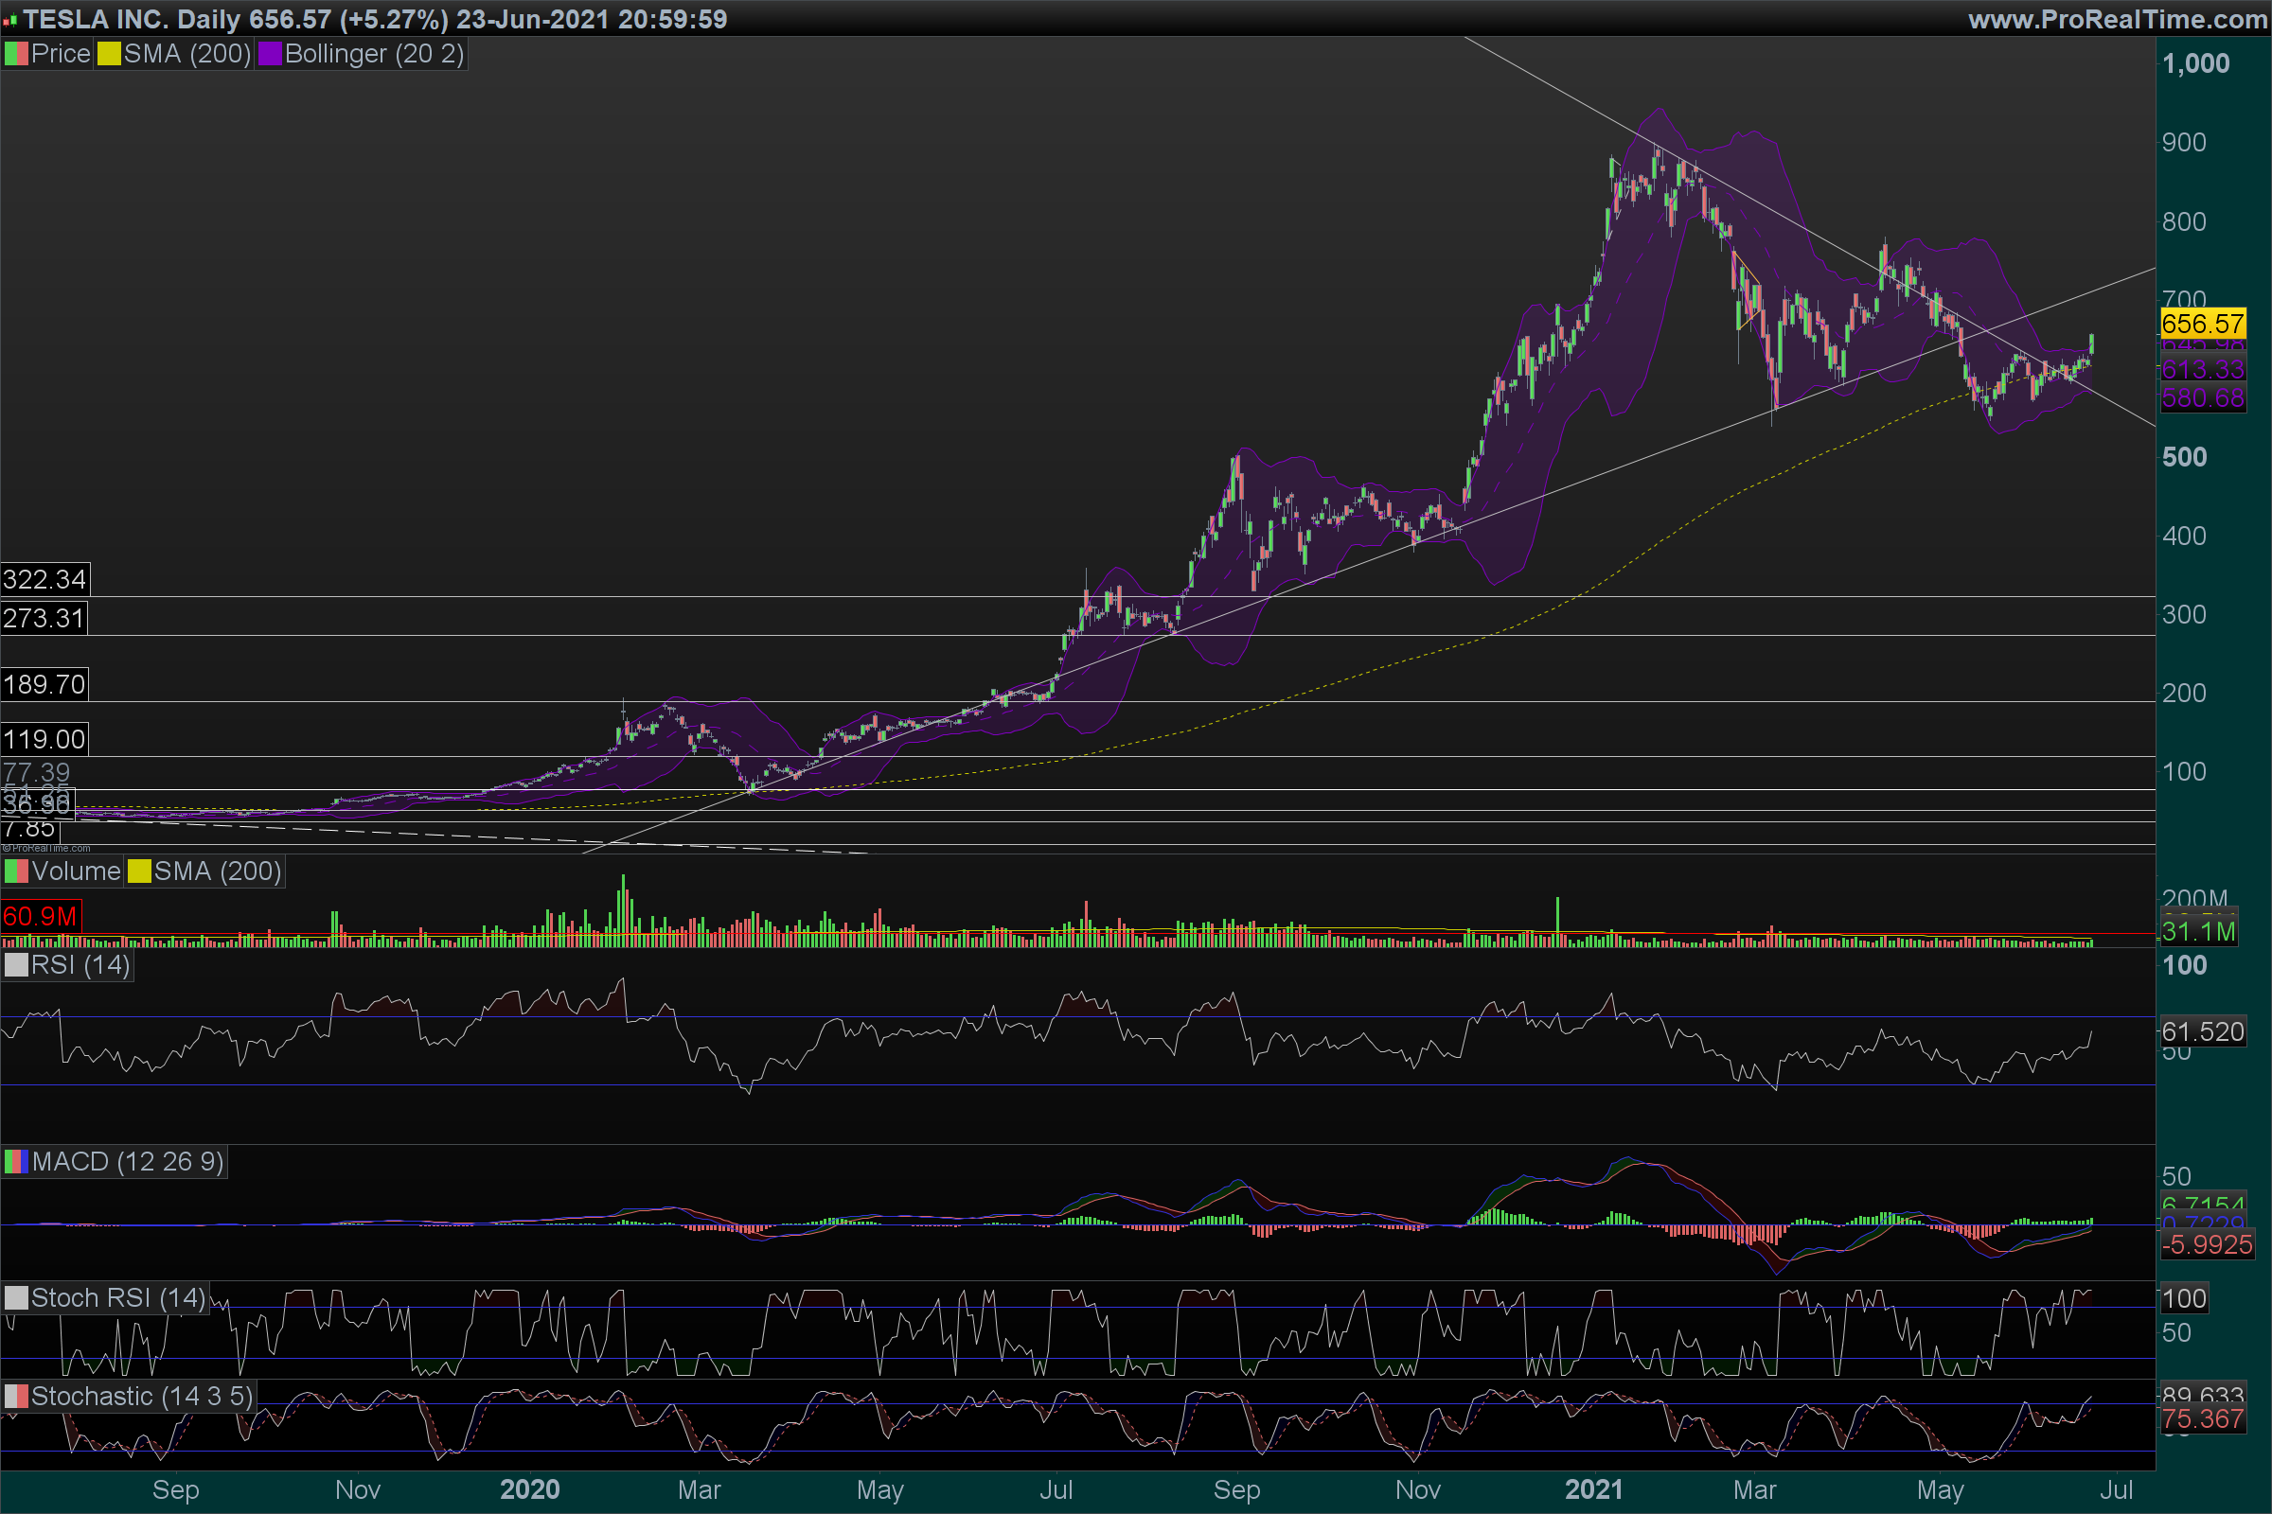Click the candlestick icon beside TESLA INC. title
Image resolution: width=2272 pixels, height=1514 pixels.
click(9, 20)
